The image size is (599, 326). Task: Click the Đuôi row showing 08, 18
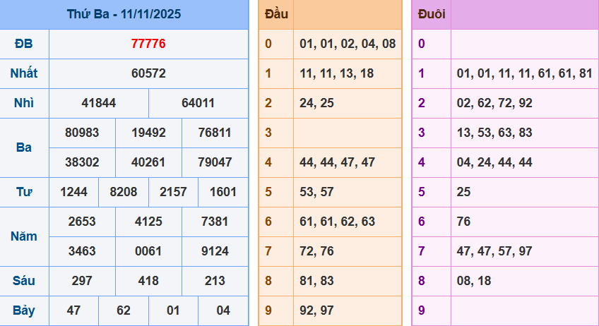pyautogui.click(x=473, y=281)
